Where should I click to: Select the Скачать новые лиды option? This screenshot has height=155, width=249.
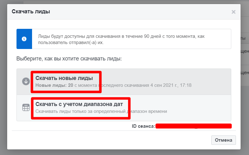click(64, 78)
